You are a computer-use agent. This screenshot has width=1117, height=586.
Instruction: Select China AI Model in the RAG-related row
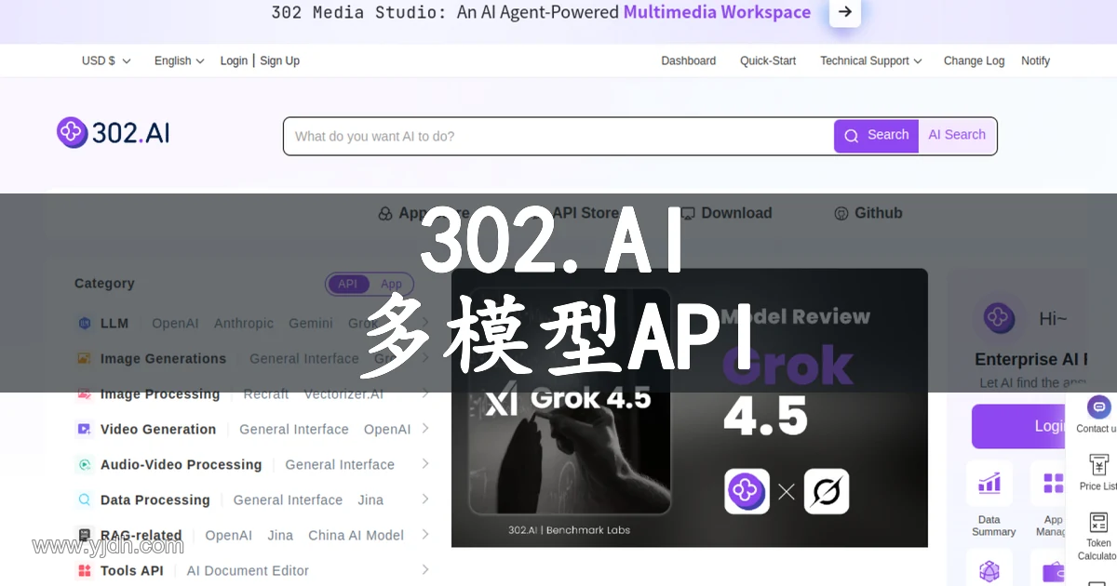pos(356,536)
